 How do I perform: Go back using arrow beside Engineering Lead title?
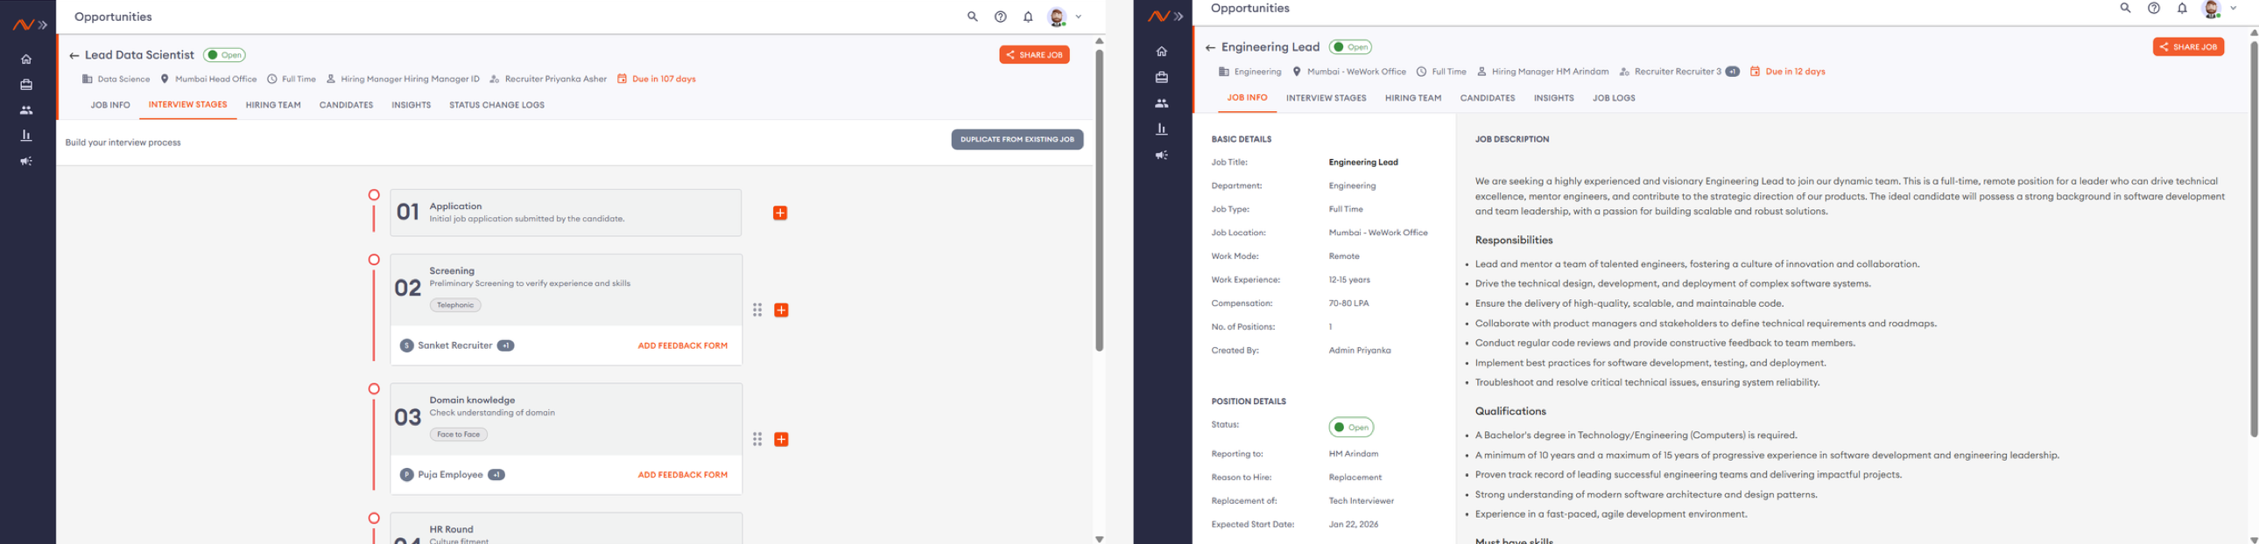click(x=1210, y=47)
